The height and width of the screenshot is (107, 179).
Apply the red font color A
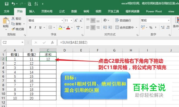pyautogui.click(x=68, y=27)
